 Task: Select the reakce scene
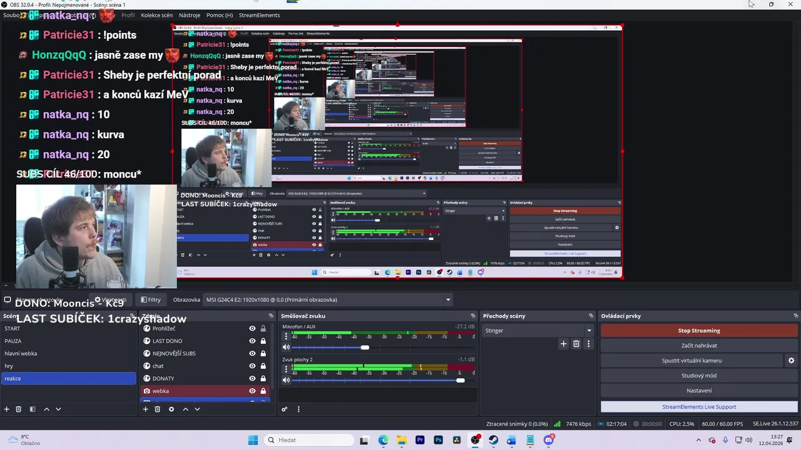point(68,378)
